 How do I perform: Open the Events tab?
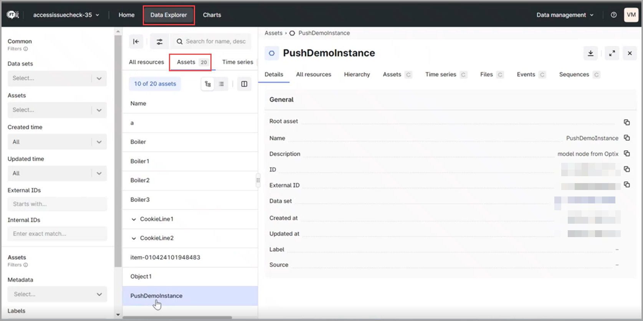pos(531,74)
